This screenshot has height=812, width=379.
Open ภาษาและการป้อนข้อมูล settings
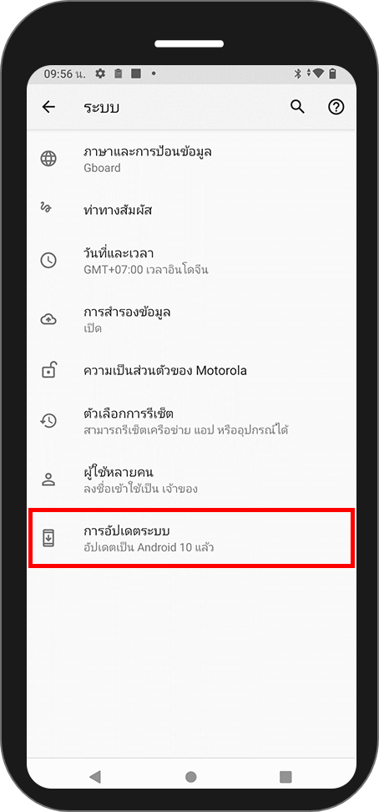coord(191,159)
